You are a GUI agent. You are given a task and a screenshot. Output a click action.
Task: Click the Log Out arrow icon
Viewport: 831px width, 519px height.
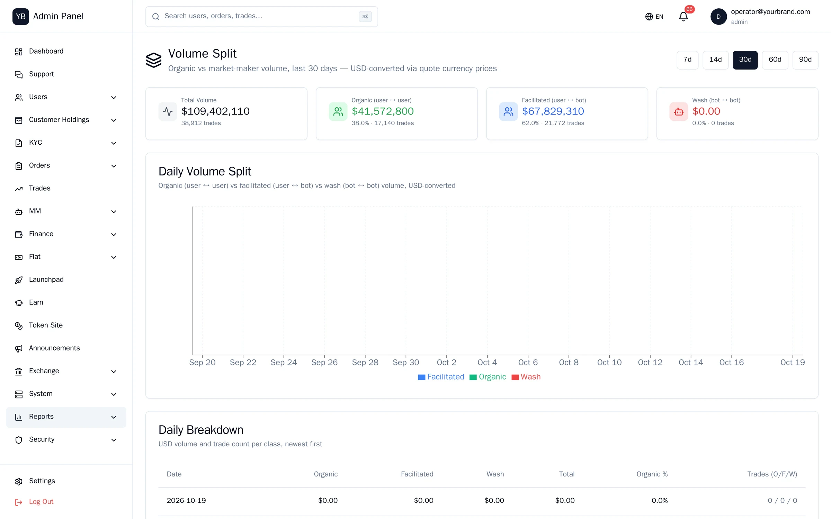point(19,502)
